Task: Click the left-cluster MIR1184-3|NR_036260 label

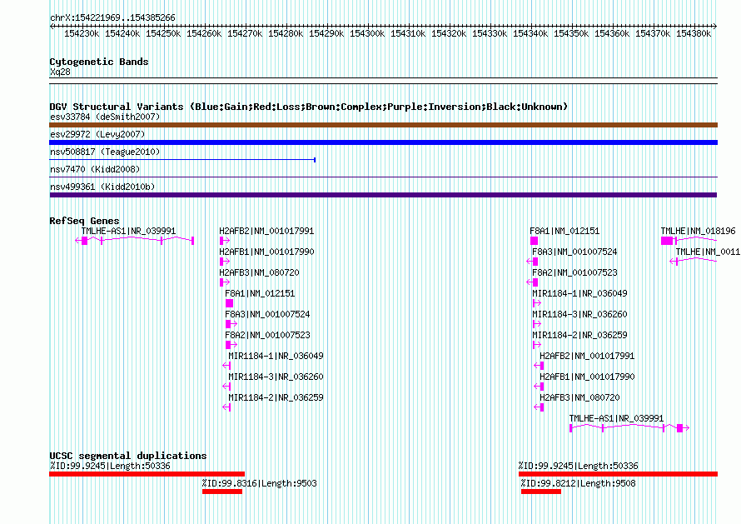Action: pos(276,377)
